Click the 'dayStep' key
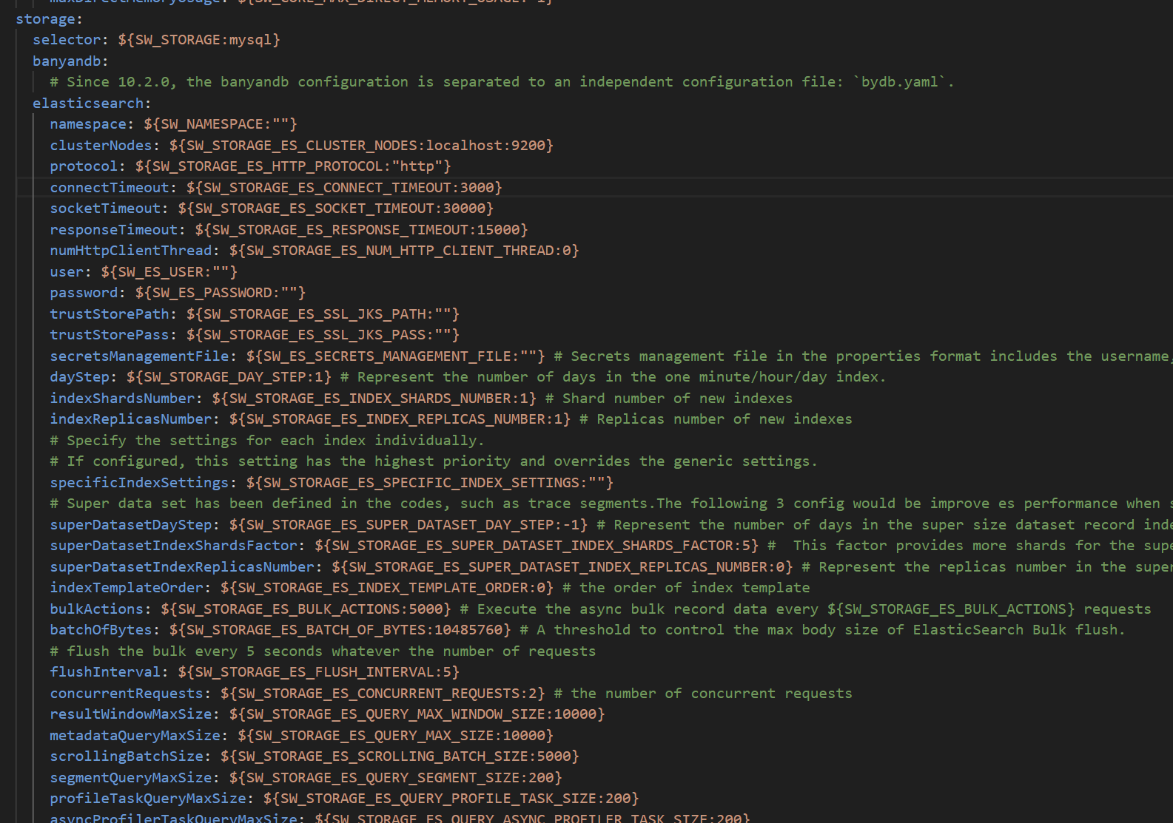Image resolution: width=1173 pixels, height=823 pixels. pyautogui.click(x=79, y=377)
